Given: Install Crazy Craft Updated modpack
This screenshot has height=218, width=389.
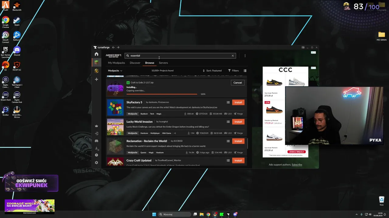Looking at the screenshot, I should click(x=238, y=160).
